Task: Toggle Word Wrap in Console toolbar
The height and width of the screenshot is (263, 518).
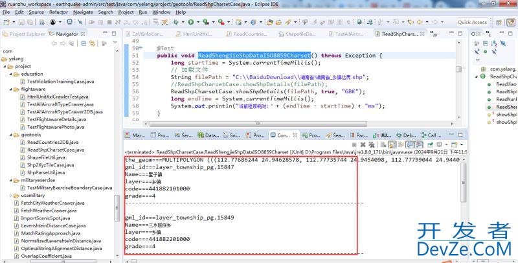Action: pyautogui.click(x=401, y=144)
